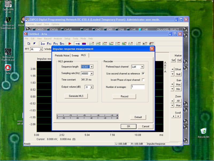Open the Analysis menu in Arta
214x161 pixels.
click(x=58, y=39)
